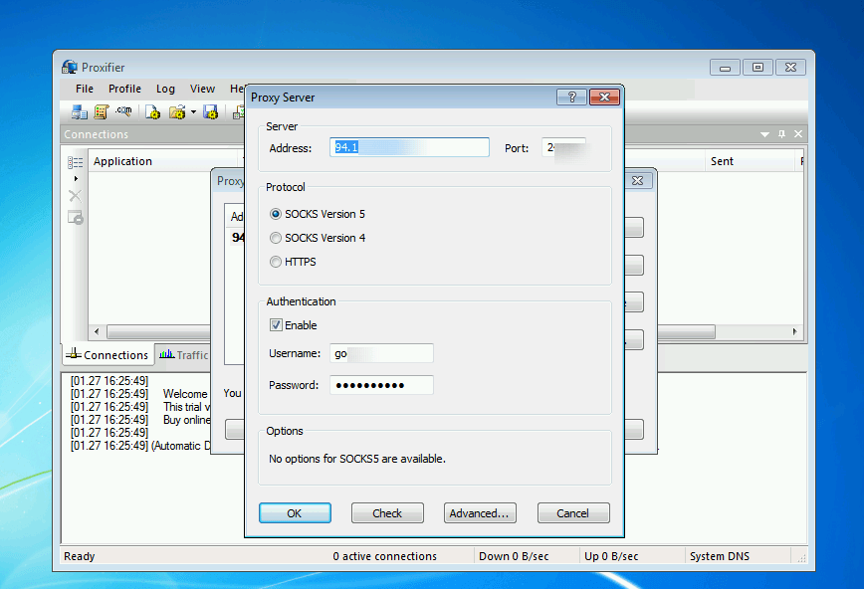Click the Check button
This screenshot has width=864, height=589.
[x=387, y=513]
